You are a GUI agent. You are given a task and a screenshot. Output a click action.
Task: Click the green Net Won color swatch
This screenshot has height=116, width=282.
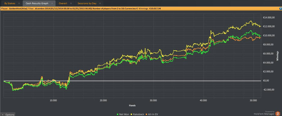point(118,115)
